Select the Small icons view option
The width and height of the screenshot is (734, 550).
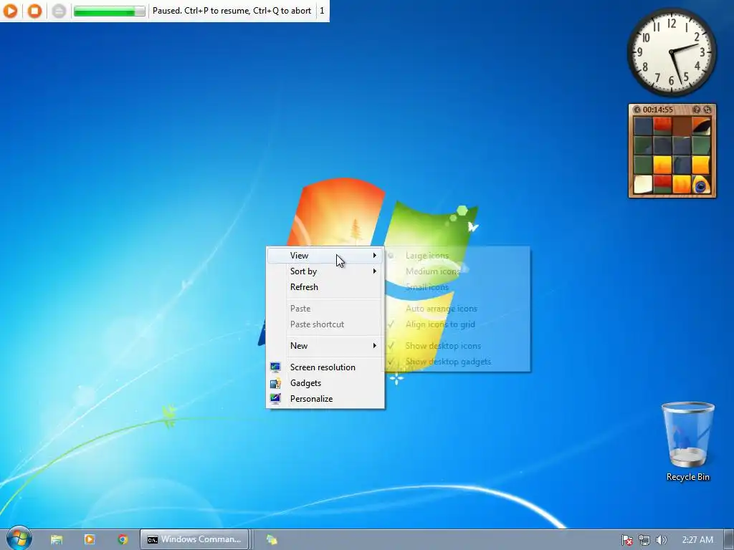458,287
